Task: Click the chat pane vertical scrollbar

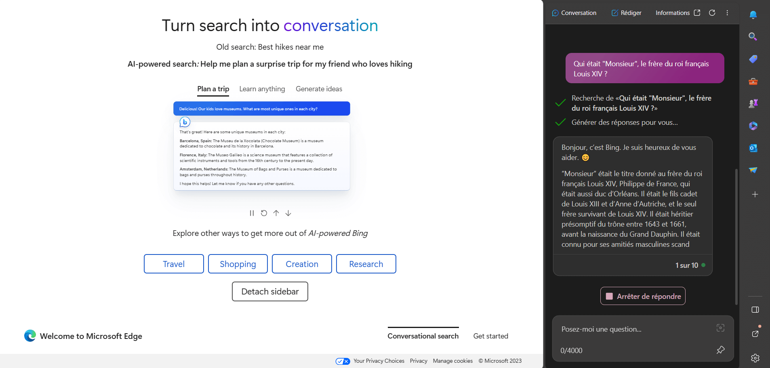Action: click(x=736, y=236)
